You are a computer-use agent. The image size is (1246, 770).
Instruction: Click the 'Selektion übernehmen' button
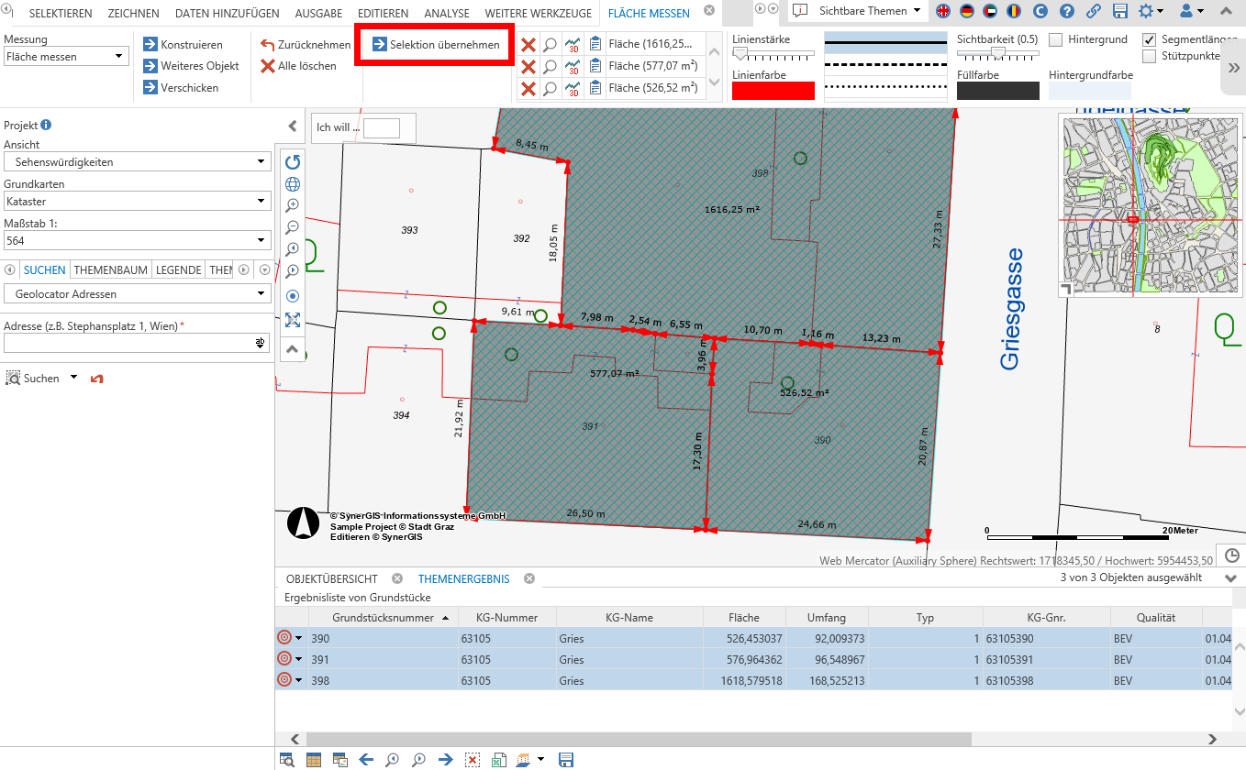(436, 44)
